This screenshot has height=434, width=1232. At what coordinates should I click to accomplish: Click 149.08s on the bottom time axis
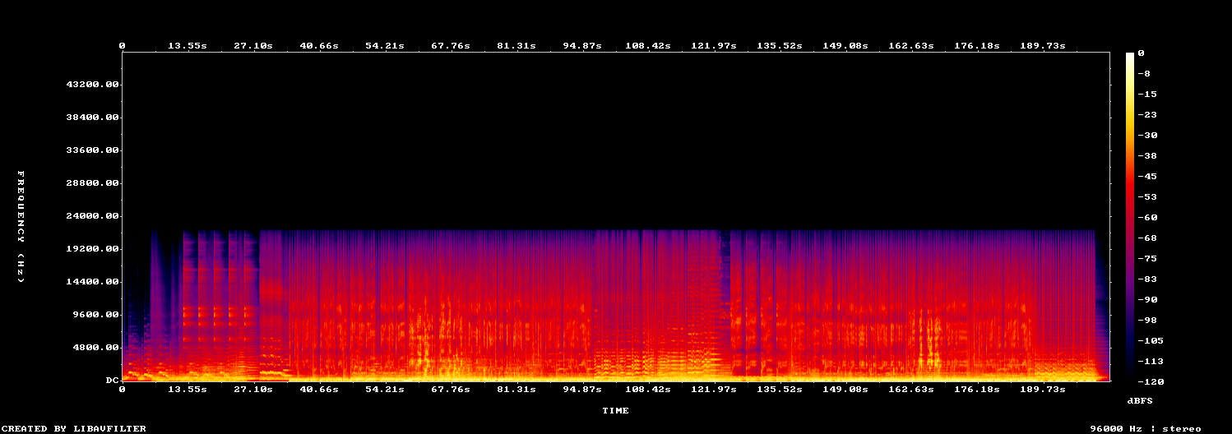(x=845, y=389)
